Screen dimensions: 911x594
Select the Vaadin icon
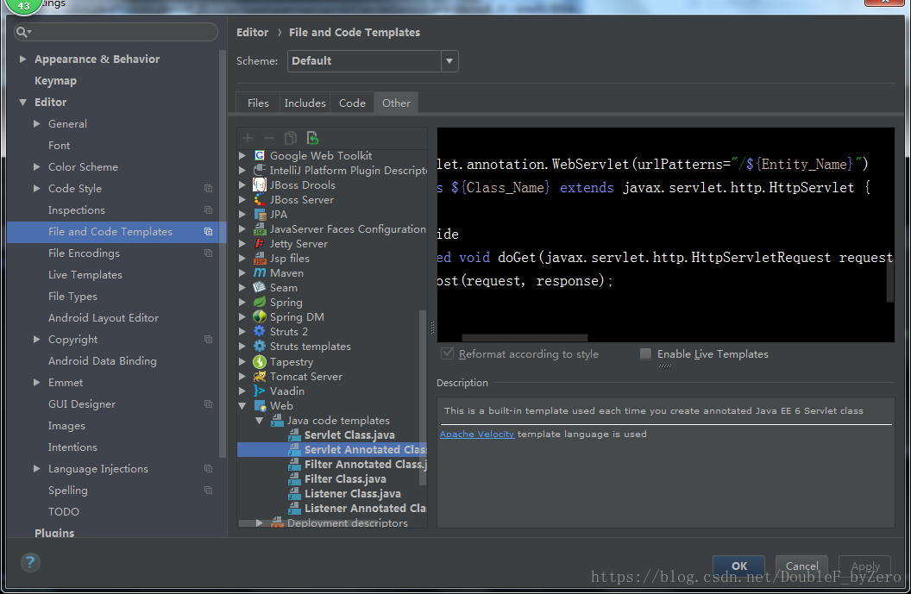260,391
